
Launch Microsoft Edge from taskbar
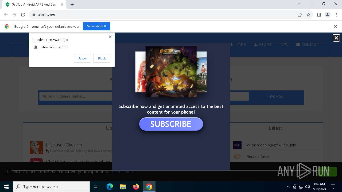(110, 187)
